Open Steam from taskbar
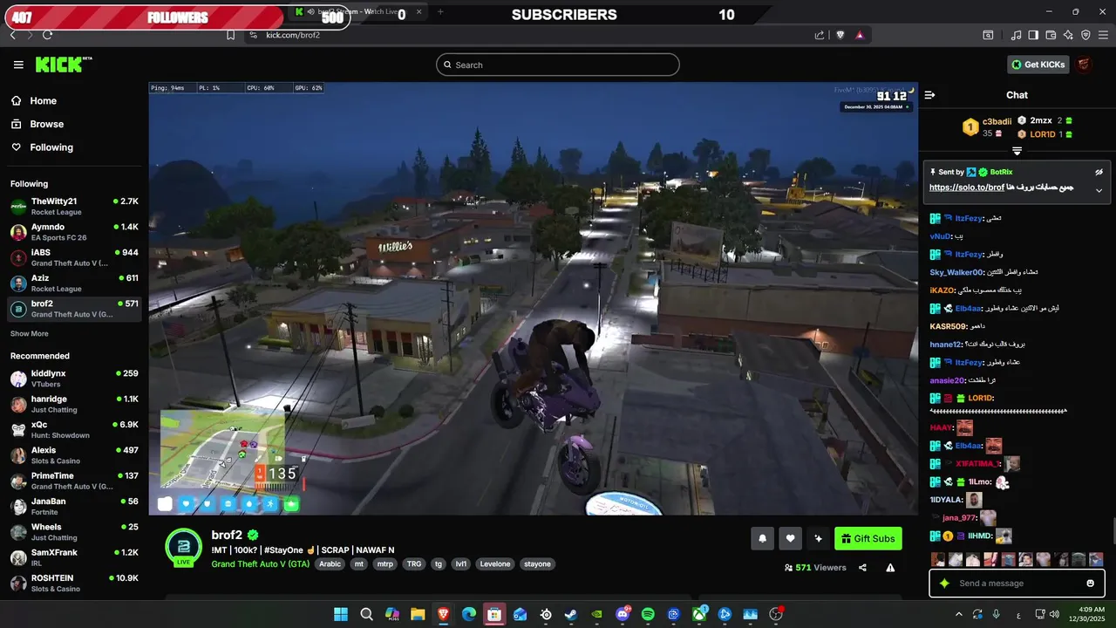The width and height of the screenshot is (1116, 628). tap(571, 614)
